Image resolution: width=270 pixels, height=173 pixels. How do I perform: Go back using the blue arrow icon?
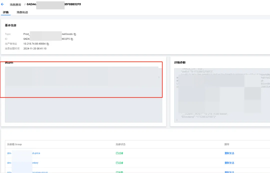pyautogui.click(x=2, y=4)
